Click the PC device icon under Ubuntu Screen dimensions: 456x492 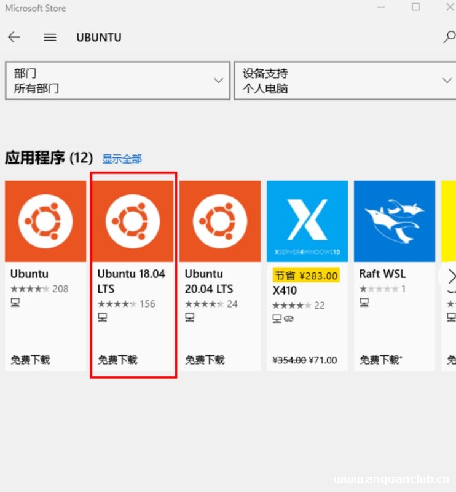click(x=15, y=303)
